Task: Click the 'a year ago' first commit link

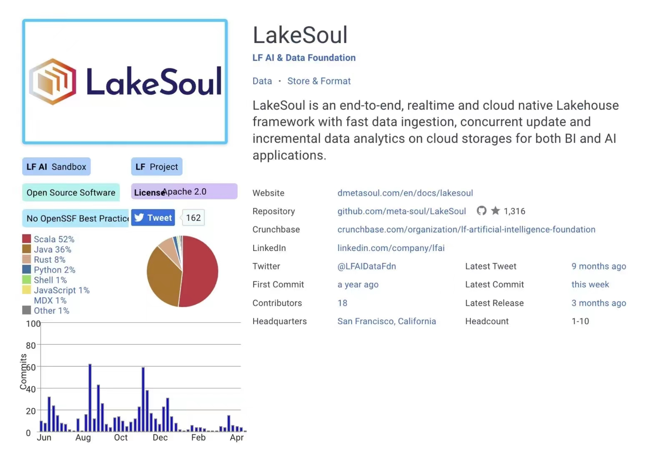Action: tap(358, 284)
